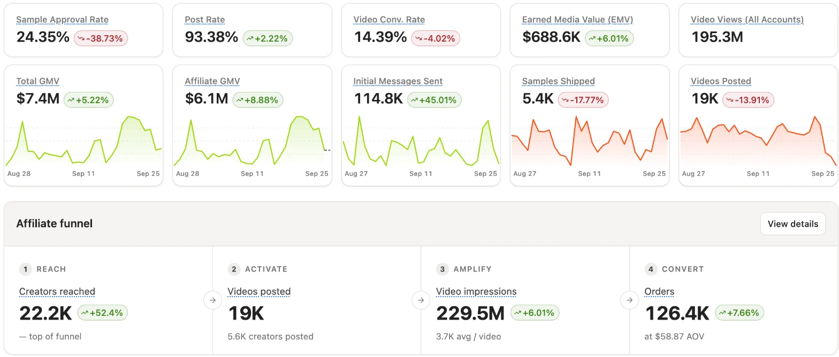839x357 pixels.
Task: Click the Total GMV label
Action: 37,81
